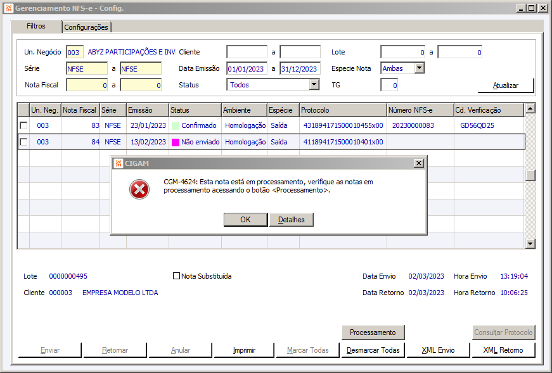The height and width of the screenshot is (373, 552).
Task: Click the second Lote filter field
Action: [459, 52]
